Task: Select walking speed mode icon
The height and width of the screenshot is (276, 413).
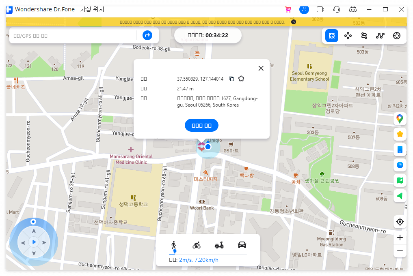Action: (x=173, y=245)
